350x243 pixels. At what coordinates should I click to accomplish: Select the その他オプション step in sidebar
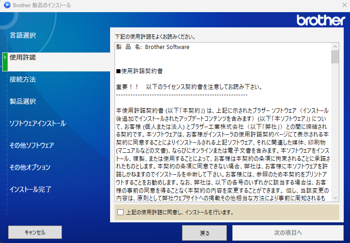(30, 168)
